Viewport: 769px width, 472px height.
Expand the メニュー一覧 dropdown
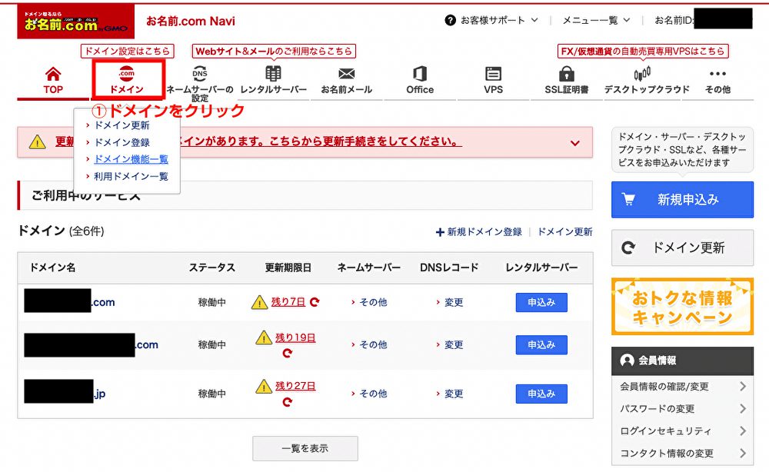(x=596, y=20)
